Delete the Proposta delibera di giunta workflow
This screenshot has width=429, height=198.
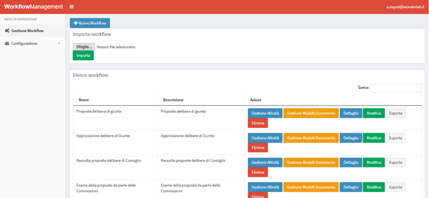(258, 123)
